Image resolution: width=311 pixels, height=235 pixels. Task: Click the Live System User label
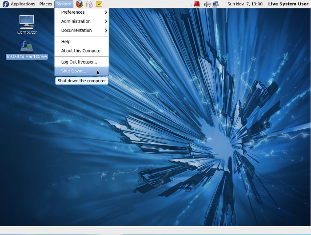pos(288,4)
